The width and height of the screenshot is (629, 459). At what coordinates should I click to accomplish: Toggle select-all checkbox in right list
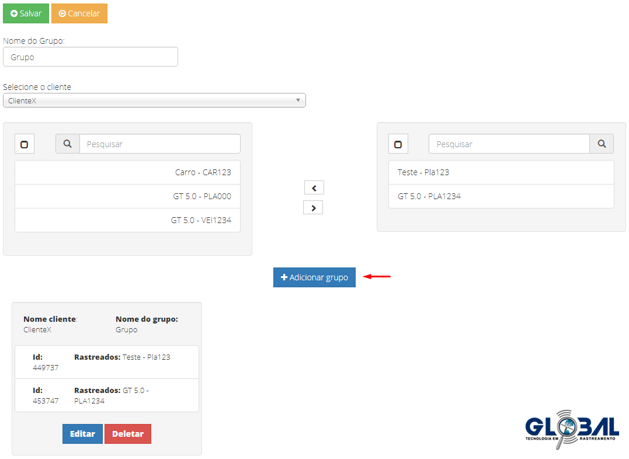point(398,144)
